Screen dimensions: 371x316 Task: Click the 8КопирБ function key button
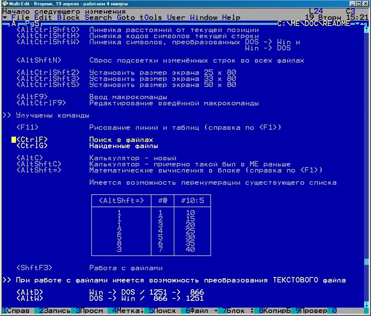(x=275, y=311)
